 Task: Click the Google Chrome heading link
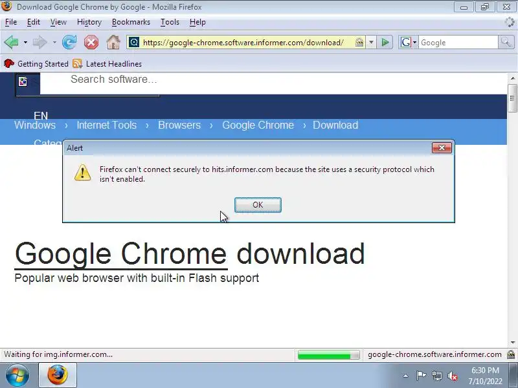pyautogui.click(x=121, y=253)
